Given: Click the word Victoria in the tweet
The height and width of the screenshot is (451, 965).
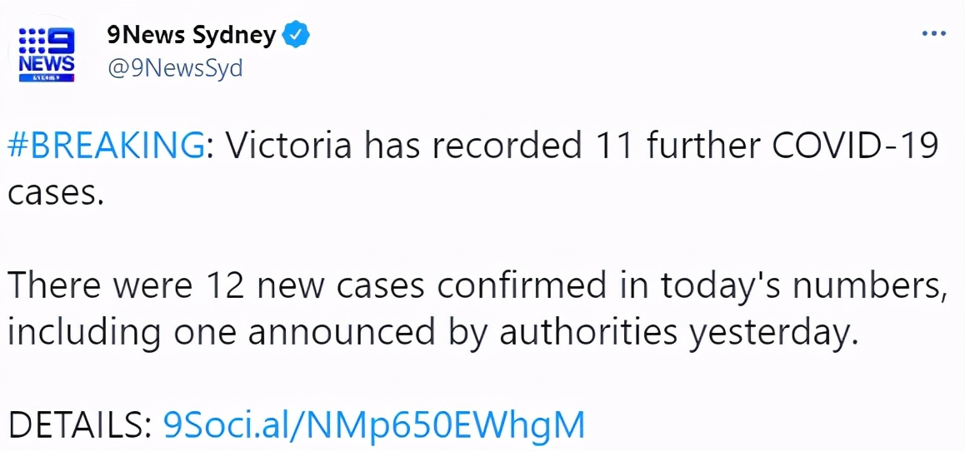Looking at the screenshot, I should point(286,146).
